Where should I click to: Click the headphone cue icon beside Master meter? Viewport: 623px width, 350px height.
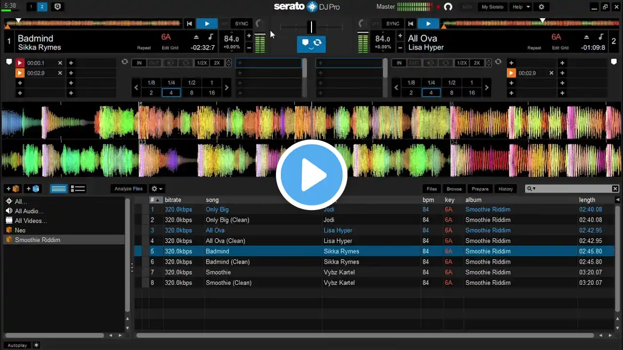(448, 7)
